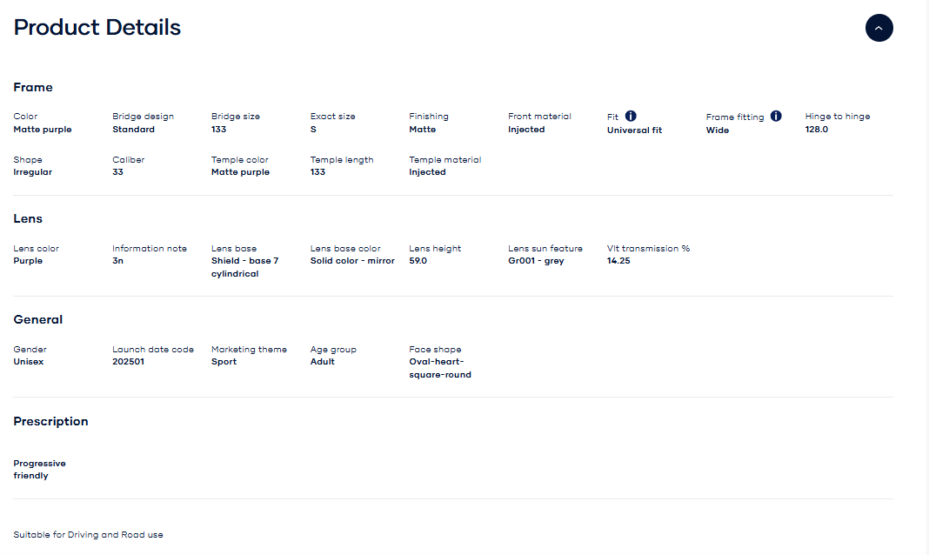
Task: Select the Gr001 - grey lens sun feature
Action: point(536,261)
